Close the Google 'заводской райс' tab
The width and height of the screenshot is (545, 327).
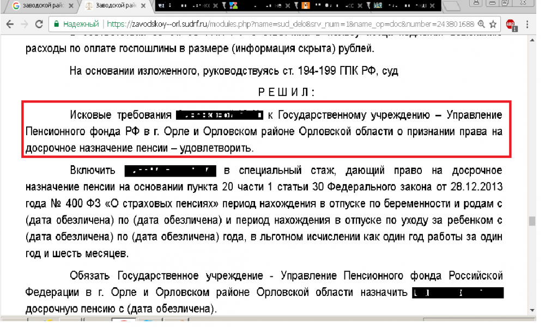[x=71, y=6]
